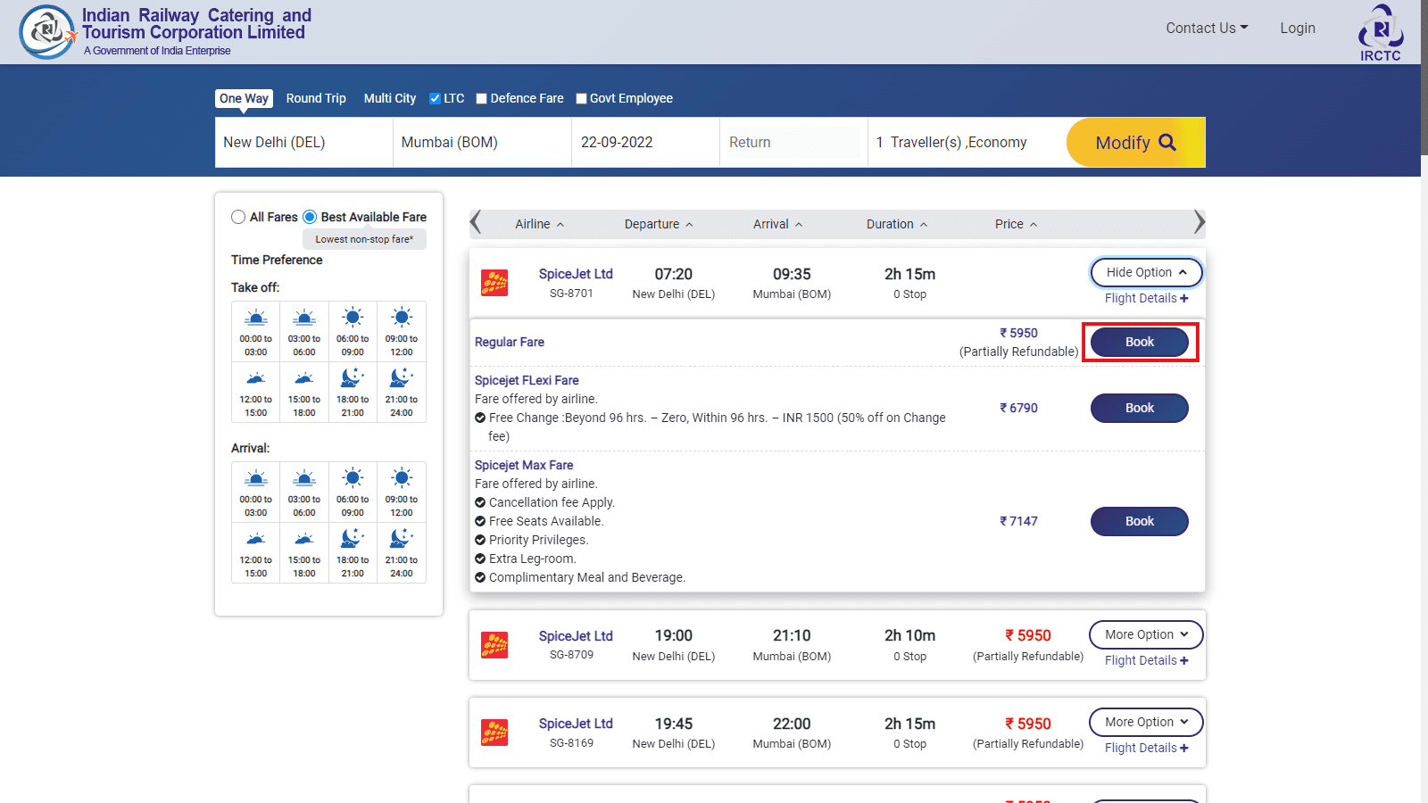The width and height of the screenshot is (1428, 803).
Task: Select arrival time 18:00 to 21:00
Action: [353, 552]
